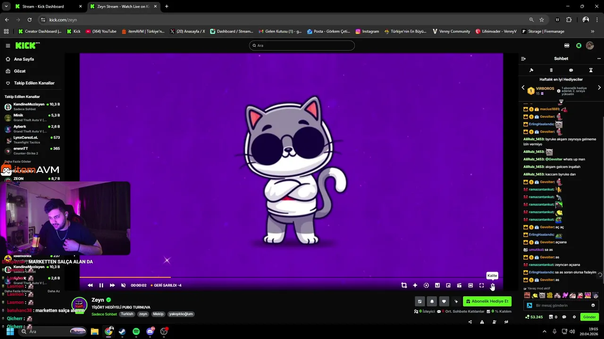Open the Creator Dashboard bookmark
This screenshot has width=604, height=339.
40,32
